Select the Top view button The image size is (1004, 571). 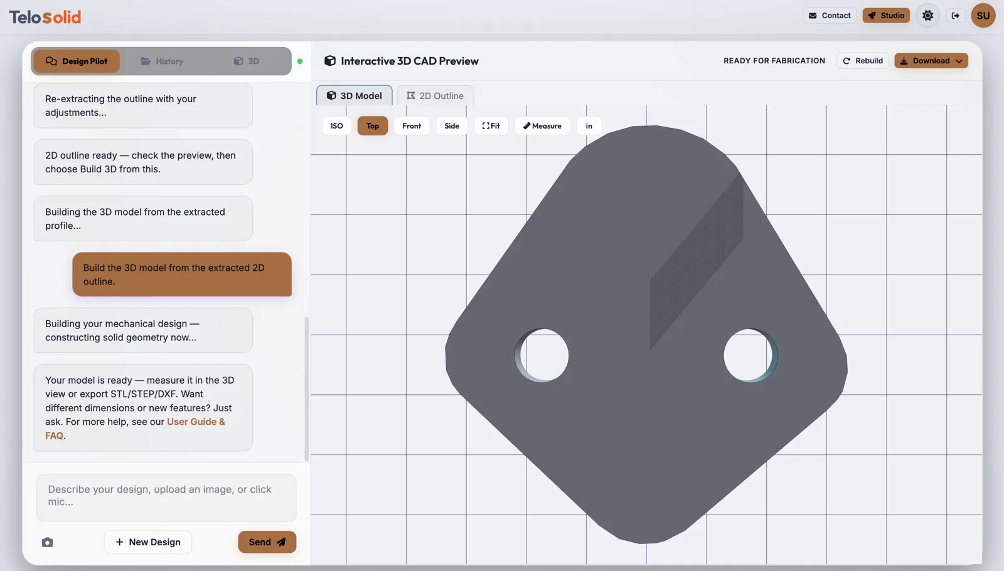tap(373, 126)
